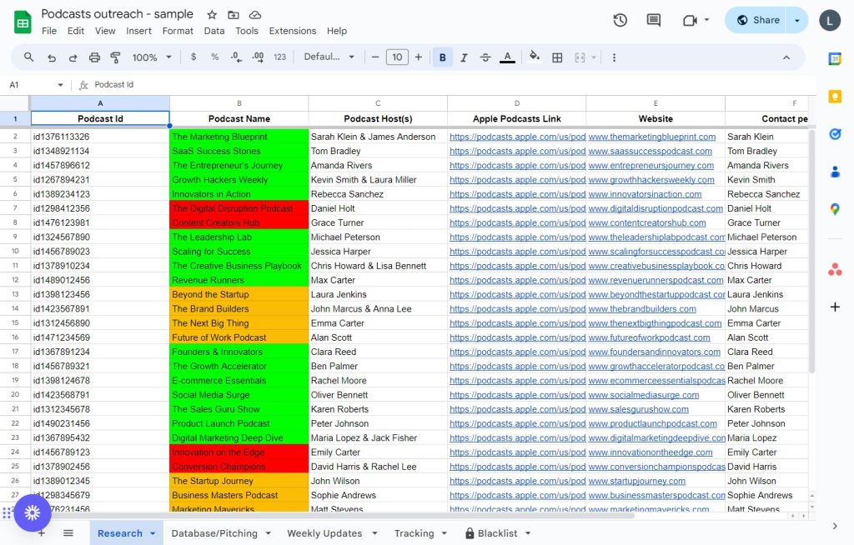854x545 pixels.
Task: Open the Data menu
Action: [x=214, y=31]
